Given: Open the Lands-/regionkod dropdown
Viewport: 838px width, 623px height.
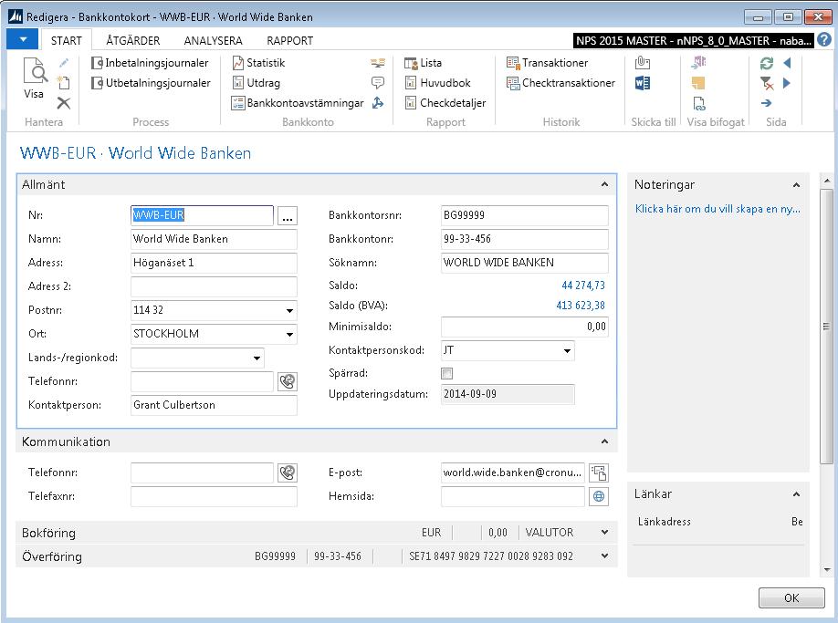Looking at the screenshot, I should click(257, 358).
